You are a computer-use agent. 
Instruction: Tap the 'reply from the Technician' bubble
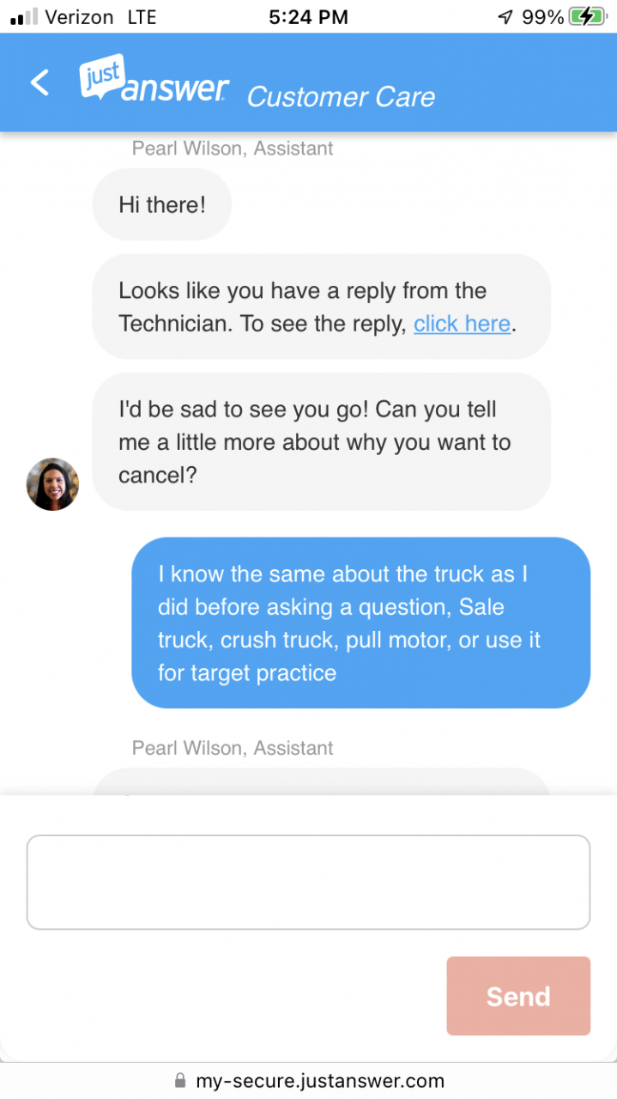[321, 307]
